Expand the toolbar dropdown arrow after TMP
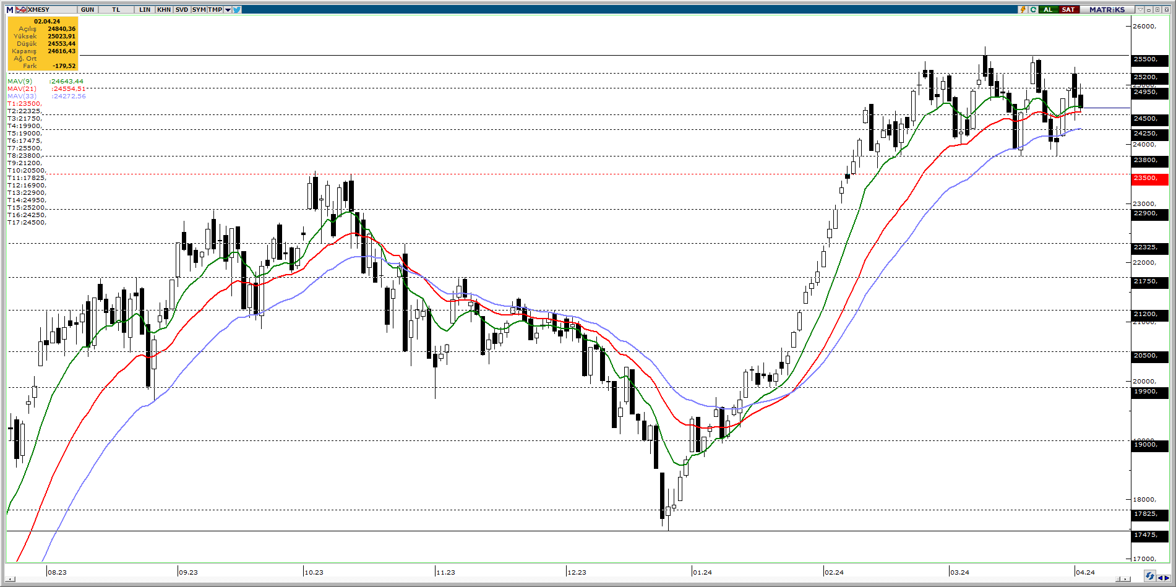Image resolution: width=1176 pixels, height=587 pixels. point(228,9)
